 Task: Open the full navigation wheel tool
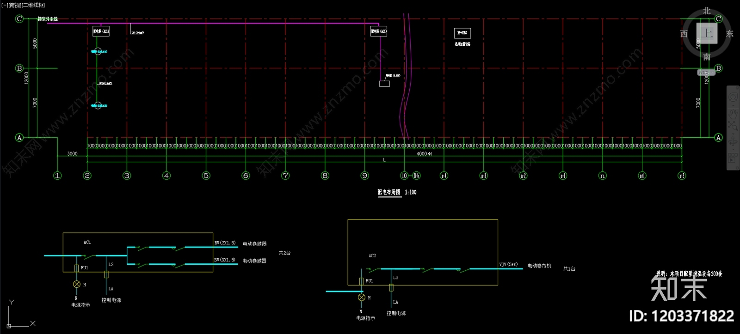point(733,97)
